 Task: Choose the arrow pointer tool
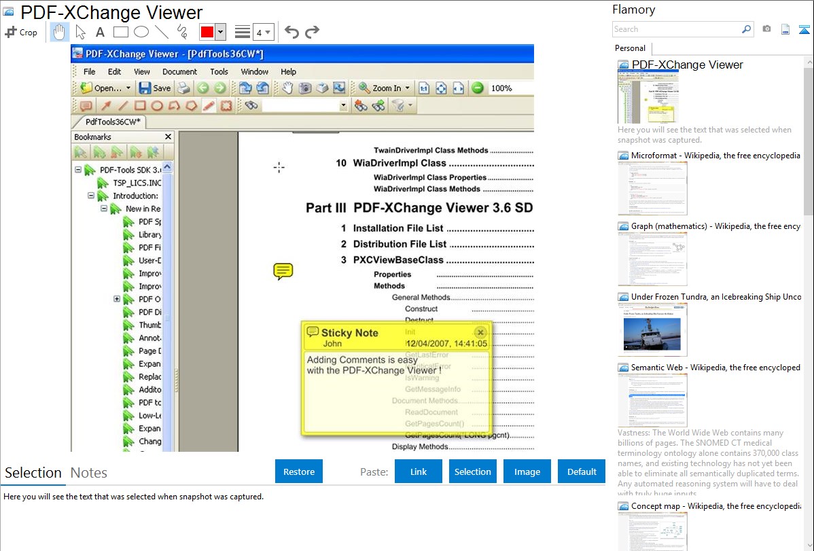(x=80, y=32)
